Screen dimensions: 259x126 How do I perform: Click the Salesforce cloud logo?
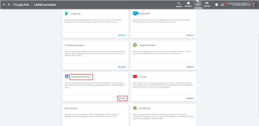click(x=136, y=14)
